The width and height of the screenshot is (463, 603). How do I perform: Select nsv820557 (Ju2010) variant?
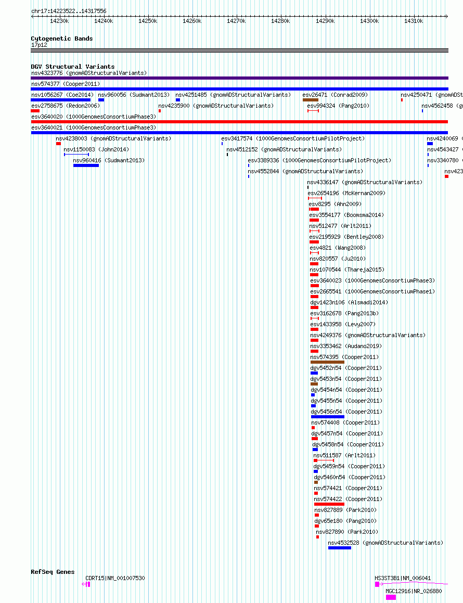[338, 259]
